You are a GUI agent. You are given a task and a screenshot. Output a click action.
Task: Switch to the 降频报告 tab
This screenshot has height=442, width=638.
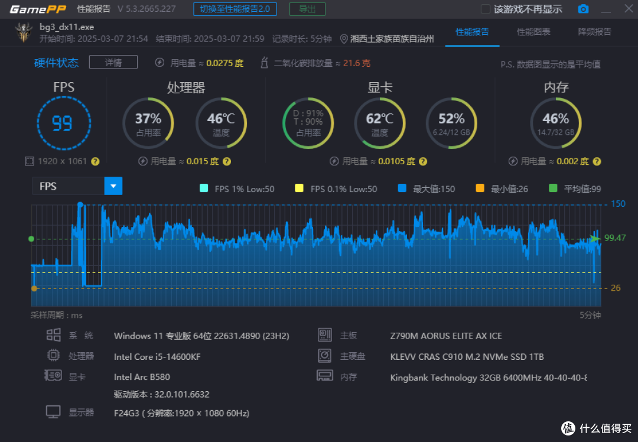(594, 32)
